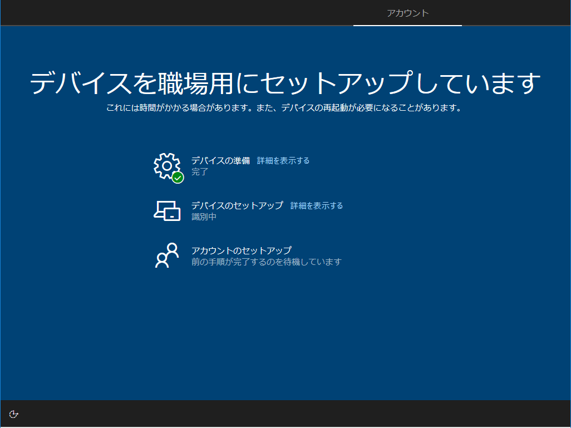Image resolution: width=571 pixels, height=428 pixels.
Task: Switch to the アカウント tab
Action: [x=407, y=12]
